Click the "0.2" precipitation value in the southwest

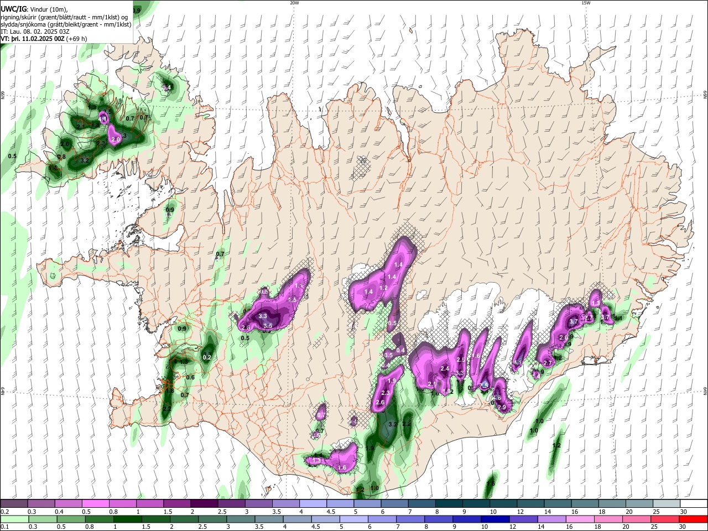tap(207, 358)
